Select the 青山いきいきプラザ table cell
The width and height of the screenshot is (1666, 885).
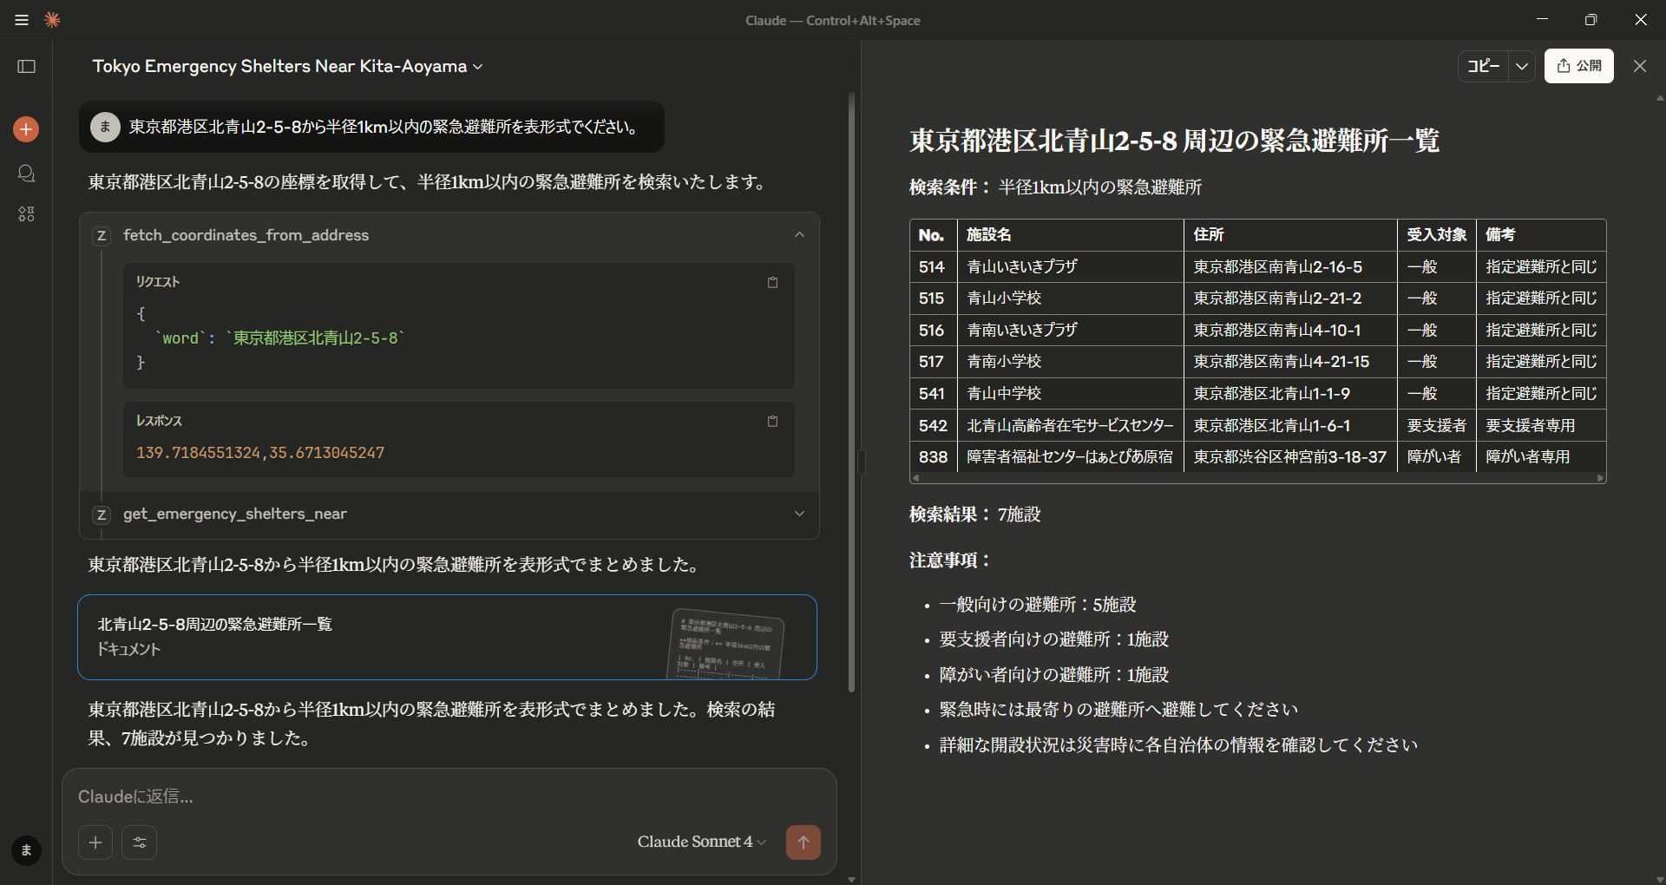coord(1070,267)
